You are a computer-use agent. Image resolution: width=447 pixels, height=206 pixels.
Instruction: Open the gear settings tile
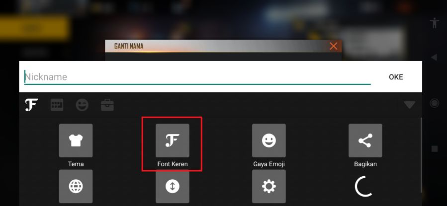tap(269, 186)
